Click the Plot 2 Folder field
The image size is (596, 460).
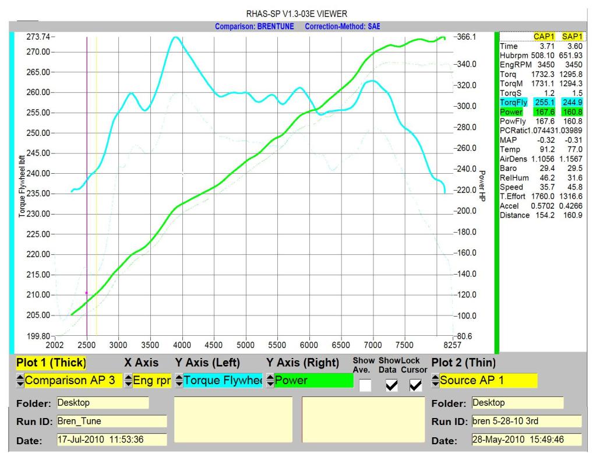tap(517, 402)
